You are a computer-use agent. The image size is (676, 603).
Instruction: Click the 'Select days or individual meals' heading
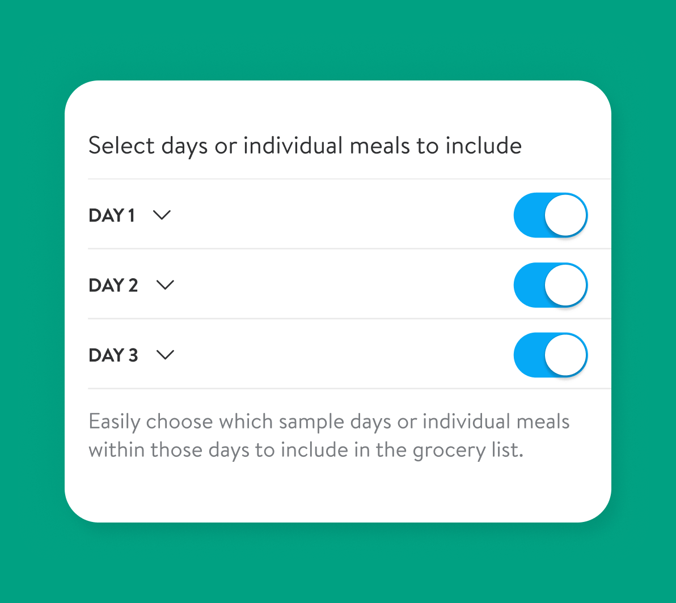pyautogui.click(x=227, y=146)
